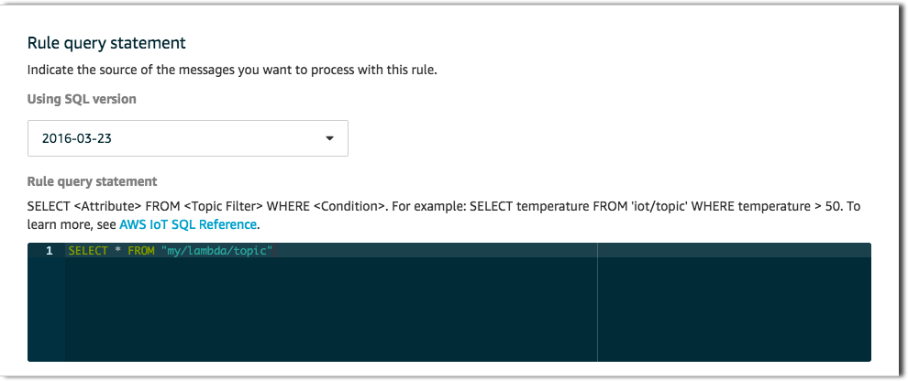The width and height of the screenshot is (908, 381).
Task: Click the vertical print margin line in editor
Action: coord(597,302)
